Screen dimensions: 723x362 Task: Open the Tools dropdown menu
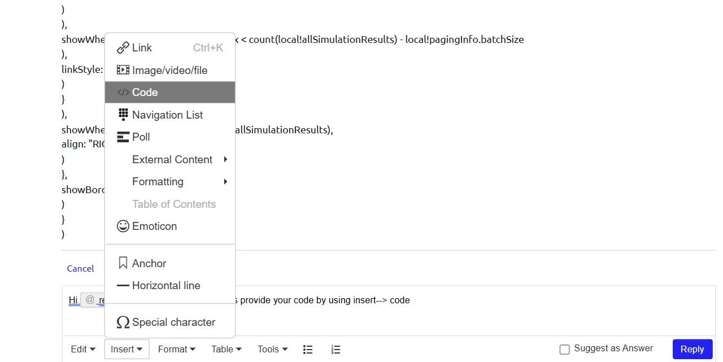point(273,350)
